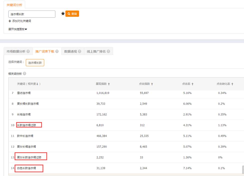244x176 pixels.
Task: Switch to the 市场数据分析 tab
Action: pos(16,51)
